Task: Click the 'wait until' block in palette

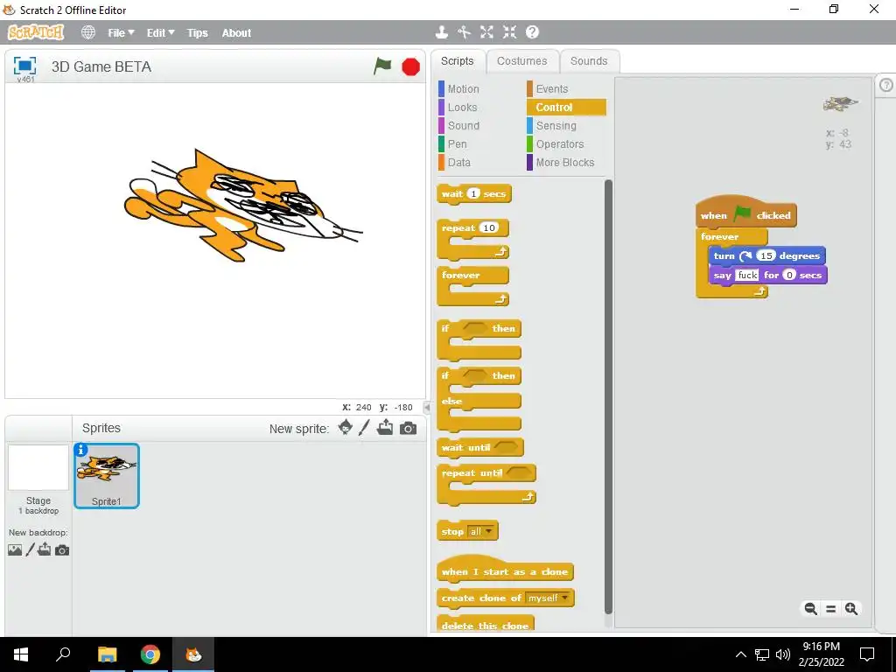Action: [480, 447]
